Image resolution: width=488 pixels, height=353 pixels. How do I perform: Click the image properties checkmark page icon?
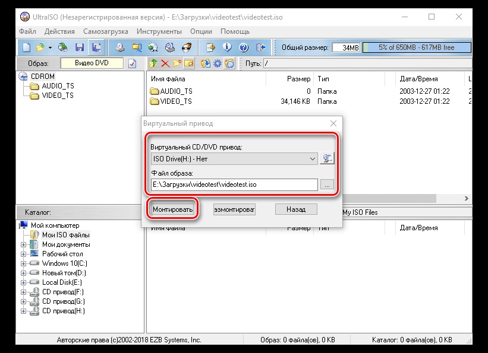pyautogui.click(x=133, y=63)
